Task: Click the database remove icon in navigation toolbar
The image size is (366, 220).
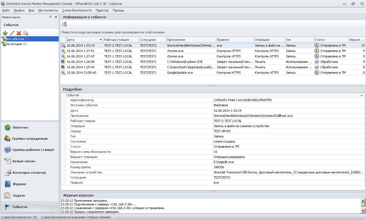Action: (x=26, y=33)
